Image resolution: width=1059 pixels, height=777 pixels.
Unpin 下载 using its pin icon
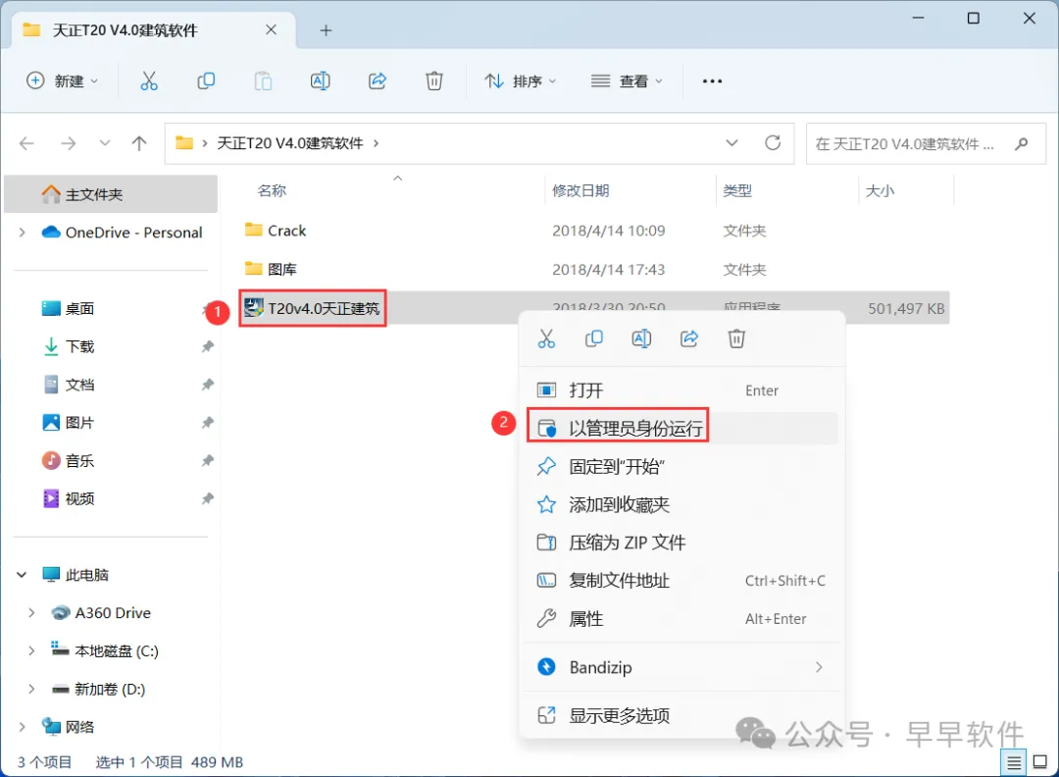pyautogui.click(x=207, y=346)
